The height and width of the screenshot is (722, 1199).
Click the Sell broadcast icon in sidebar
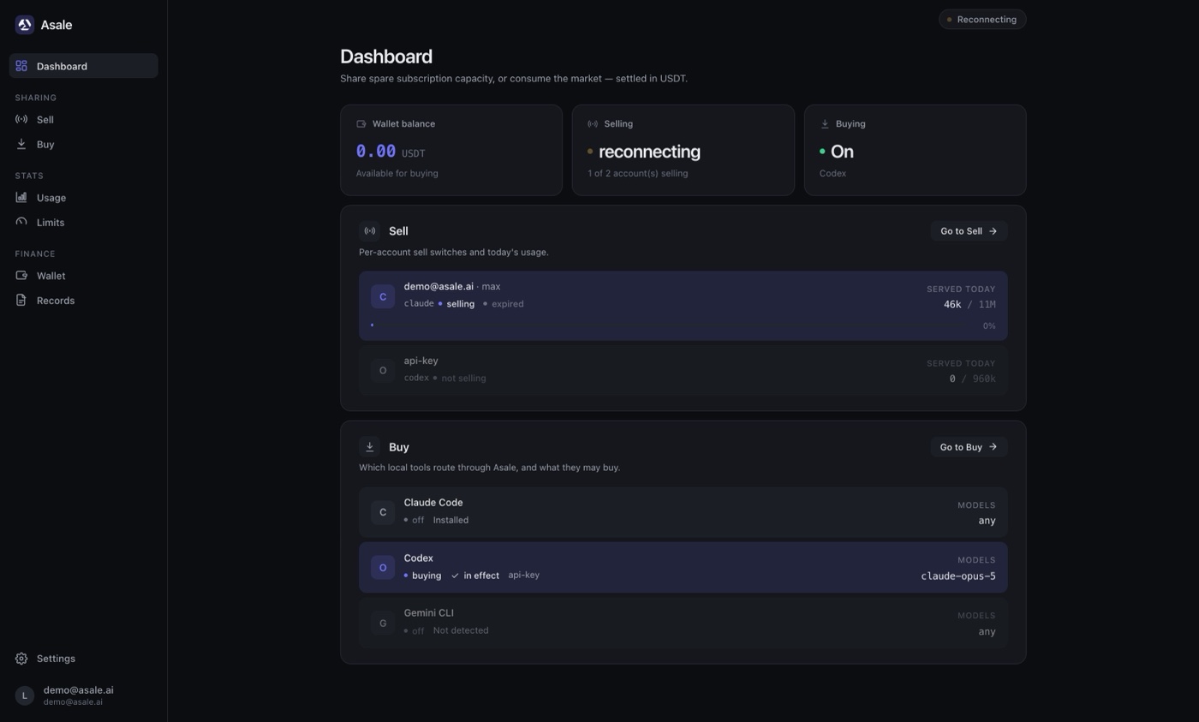(21, 119)
